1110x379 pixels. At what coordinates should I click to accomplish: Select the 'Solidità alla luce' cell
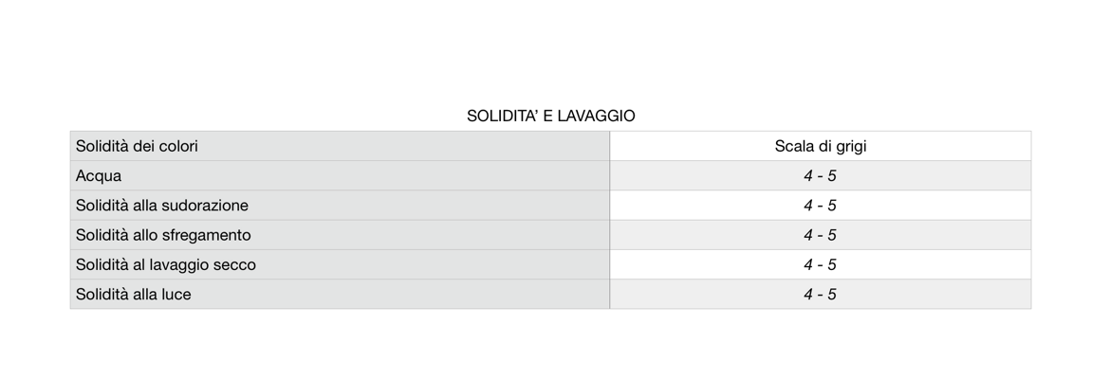pos(134,295)
